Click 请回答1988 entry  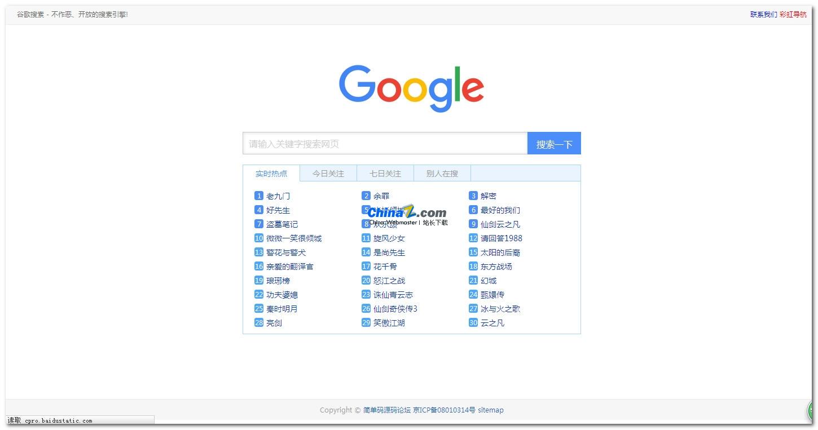click(x=502, y=238)
